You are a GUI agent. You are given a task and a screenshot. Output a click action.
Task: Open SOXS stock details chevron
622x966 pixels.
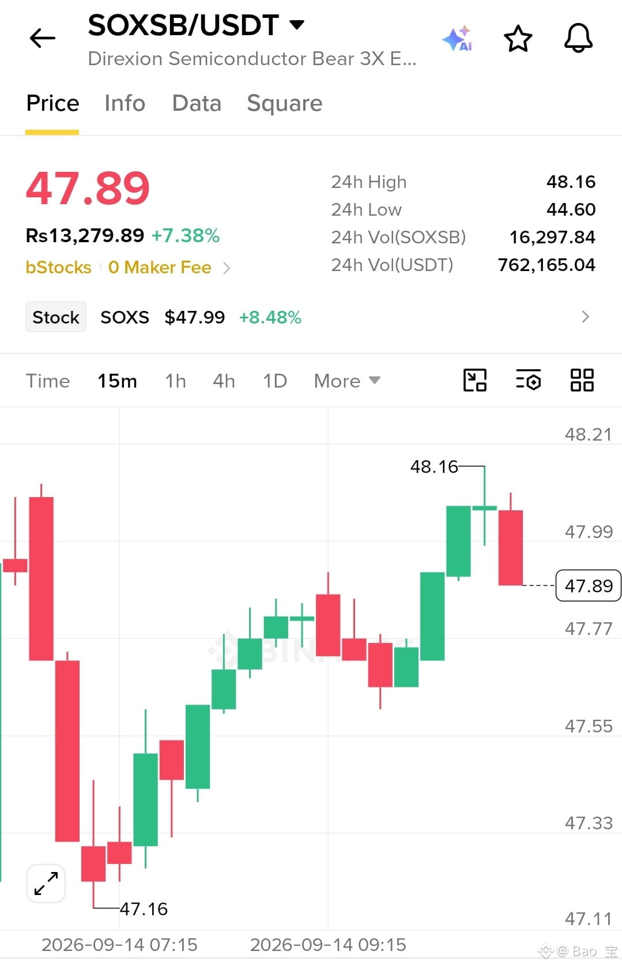[586, 317]
